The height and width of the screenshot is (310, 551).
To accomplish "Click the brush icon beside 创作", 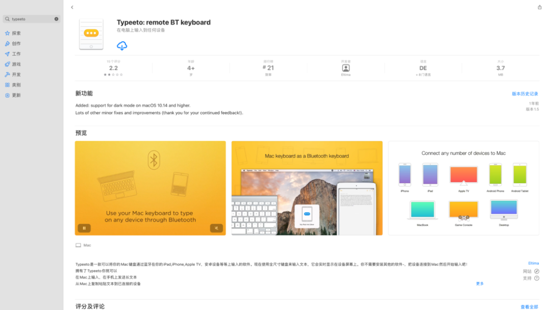I will (x=7, y=43).
